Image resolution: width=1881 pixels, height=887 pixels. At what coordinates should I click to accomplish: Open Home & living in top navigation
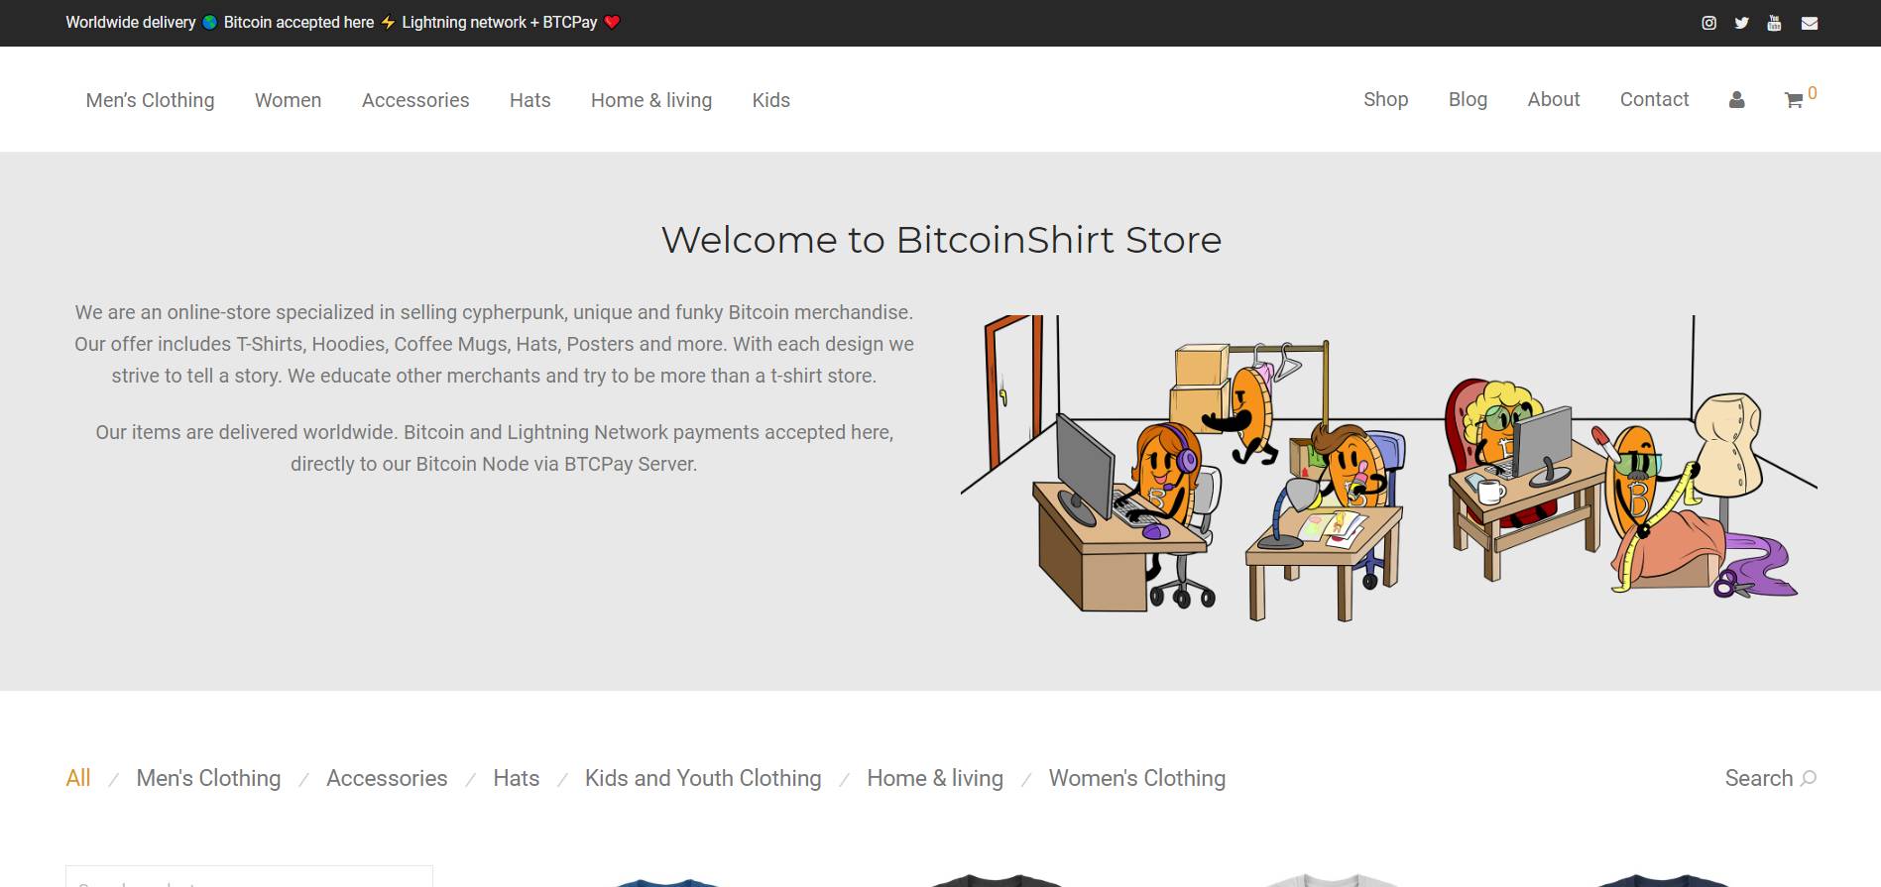pos(651,100)
